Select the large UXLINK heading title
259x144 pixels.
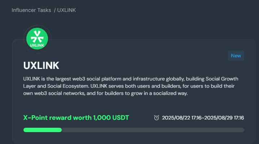tap(41, 65)
